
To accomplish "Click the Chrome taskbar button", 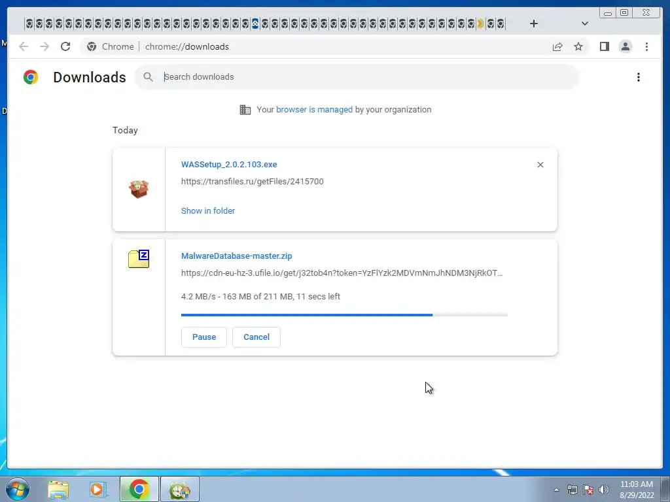I will [x=139, y=489].
